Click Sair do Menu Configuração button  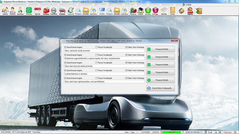(x=160, y=88)
